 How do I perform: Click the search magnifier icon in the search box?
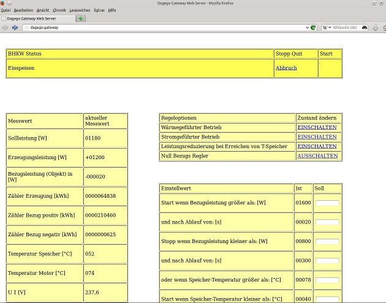click(364, 28)
